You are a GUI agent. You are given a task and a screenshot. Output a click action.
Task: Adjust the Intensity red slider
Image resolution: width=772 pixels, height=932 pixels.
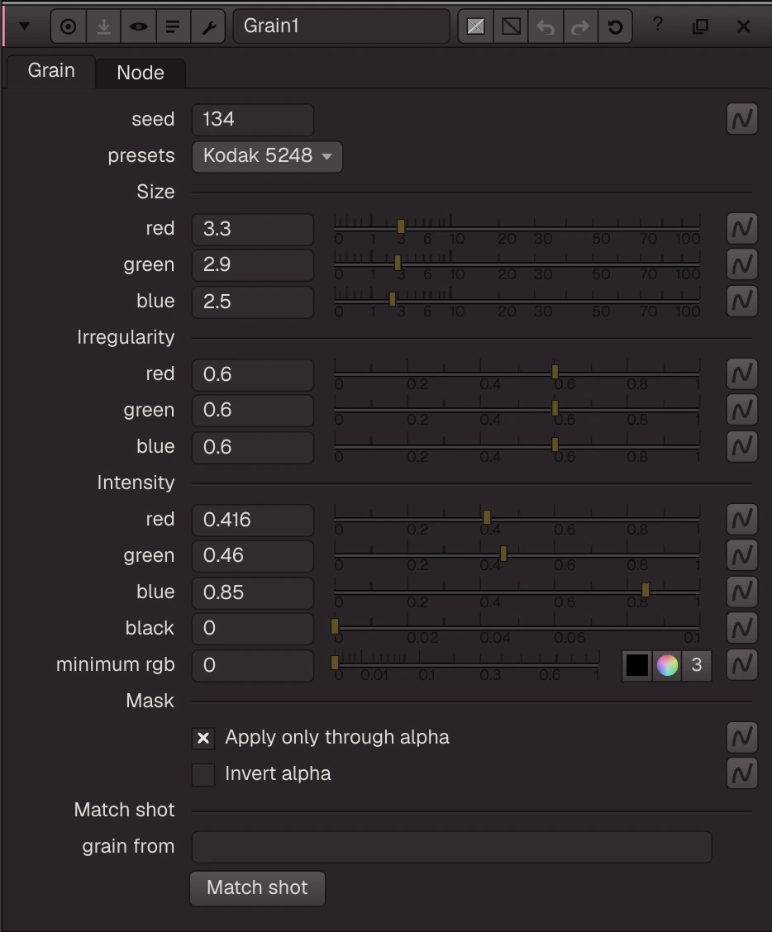[x=517, y=519]
